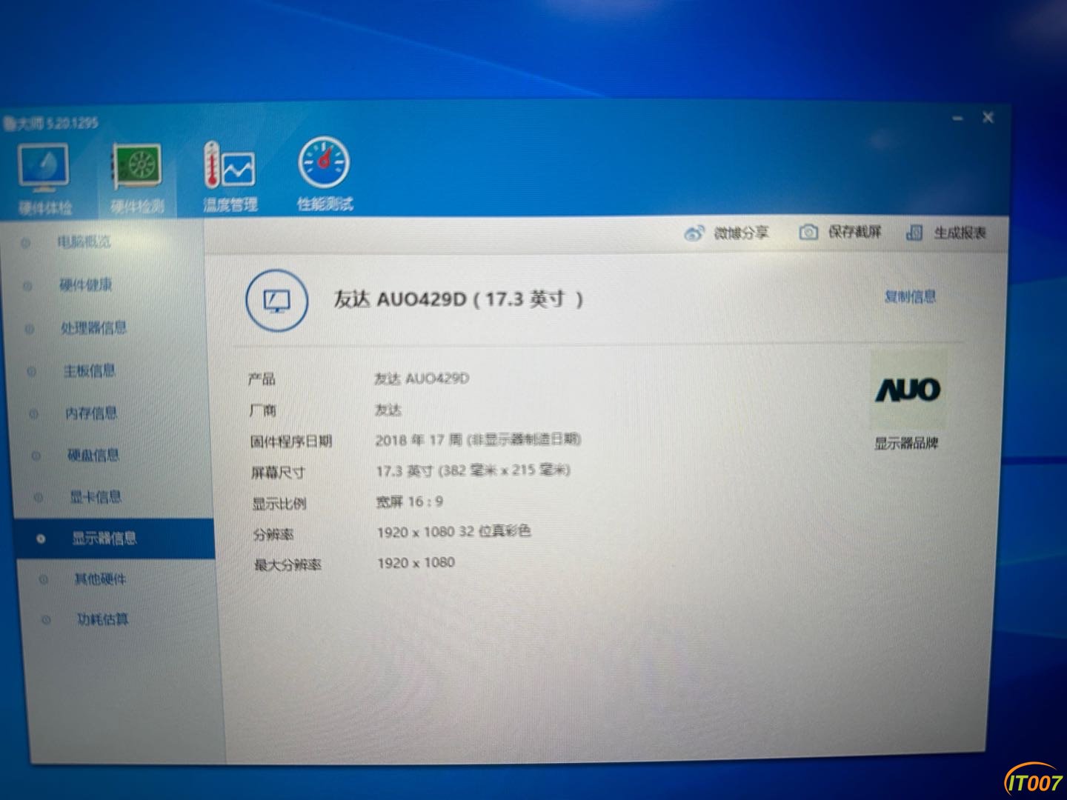Screen dimensions: 1067x800
Task: Click the 保存截屏 camera icon
Action: coord(808,233)
